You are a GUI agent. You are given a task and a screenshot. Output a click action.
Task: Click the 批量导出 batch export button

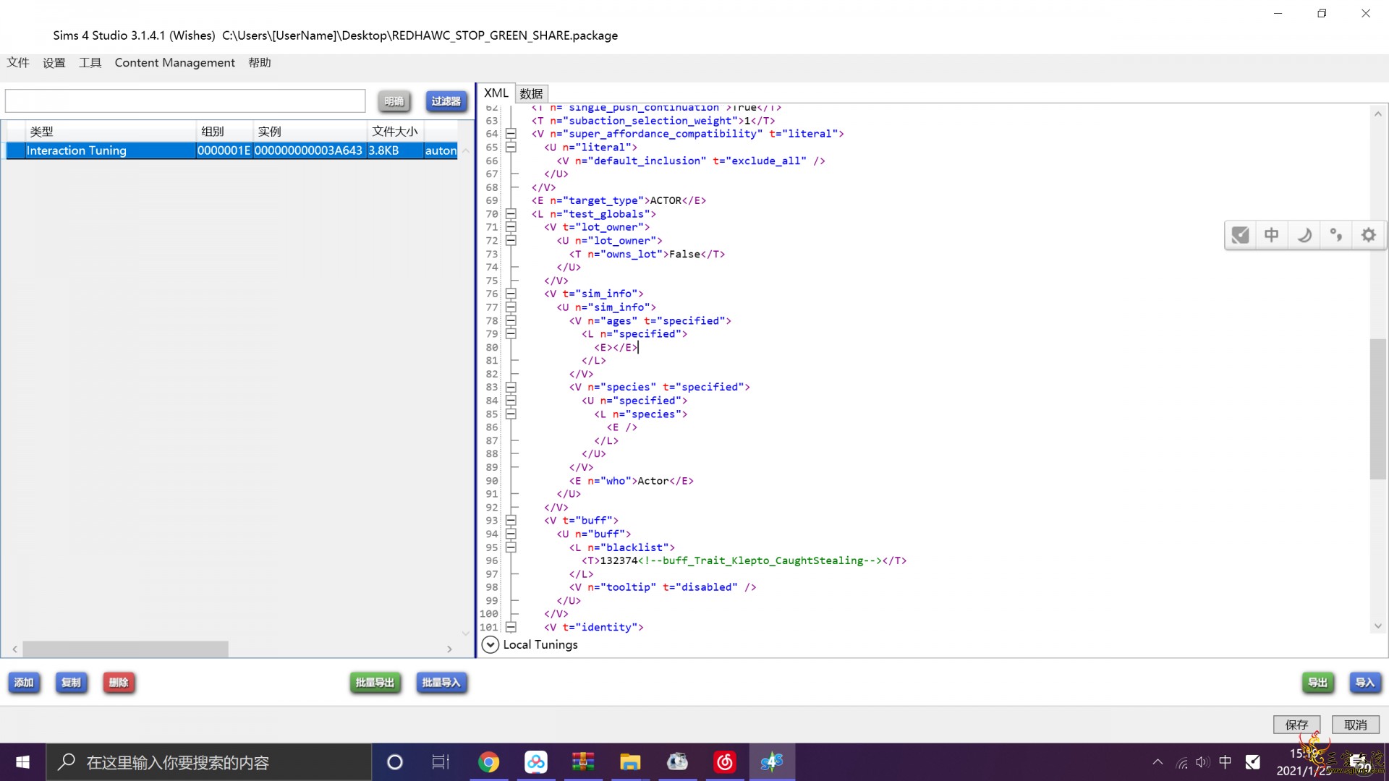coord(375,683)
